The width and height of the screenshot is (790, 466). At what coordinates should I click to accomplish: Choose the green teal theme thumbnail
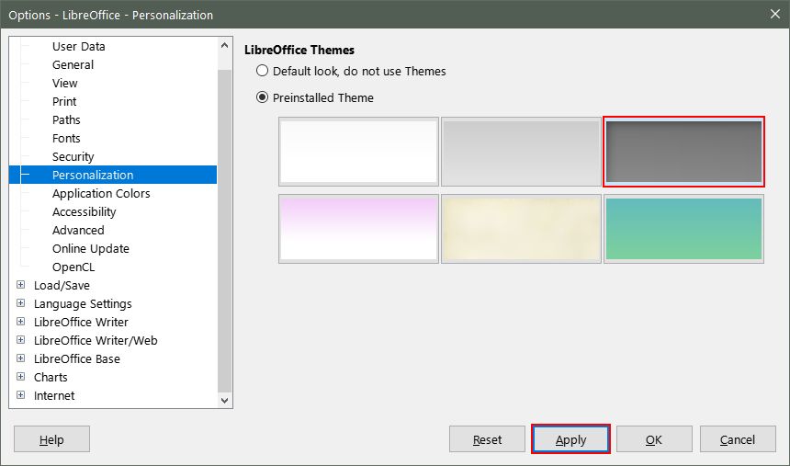tap(683, 229)
